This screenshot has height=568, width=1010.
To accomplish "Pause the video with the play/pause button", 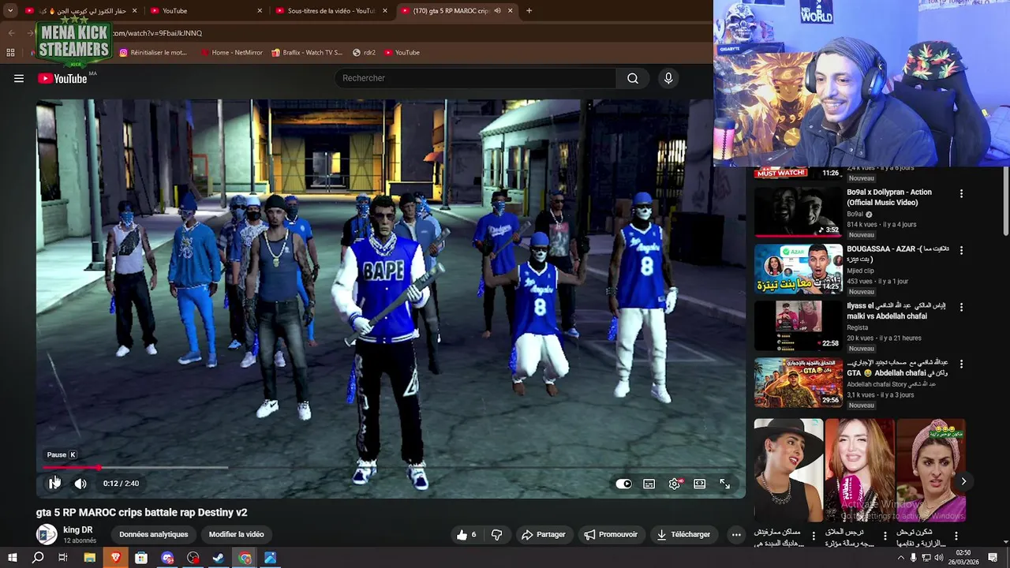I will tap(54, 484).
